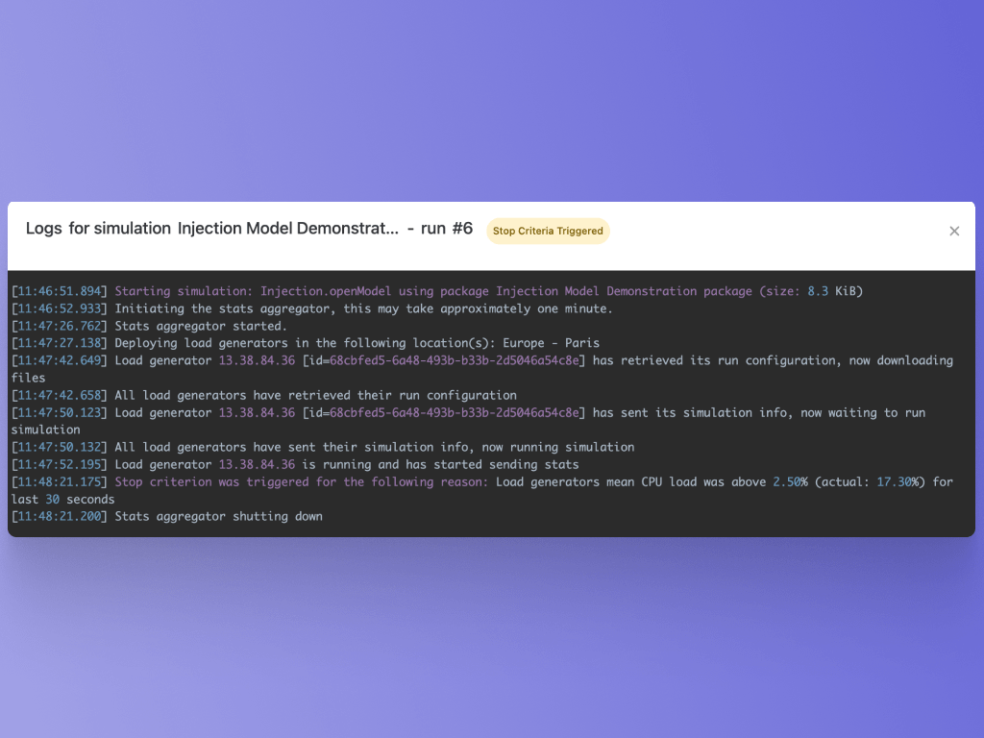
Task: Click timestamp 11:47:42.658
Action: pos(59,395)
